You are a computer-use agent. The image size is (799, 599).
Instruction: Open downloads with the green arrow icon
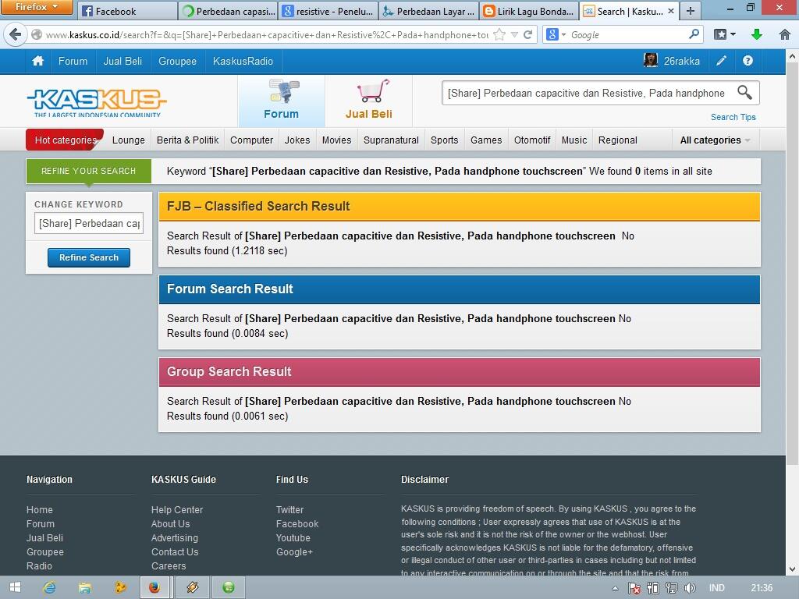757,34
